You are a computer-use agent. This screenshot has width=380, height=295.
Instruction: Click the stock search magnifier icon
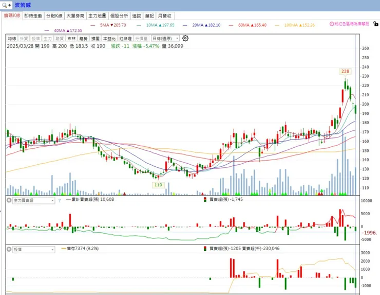coord(4,5)
